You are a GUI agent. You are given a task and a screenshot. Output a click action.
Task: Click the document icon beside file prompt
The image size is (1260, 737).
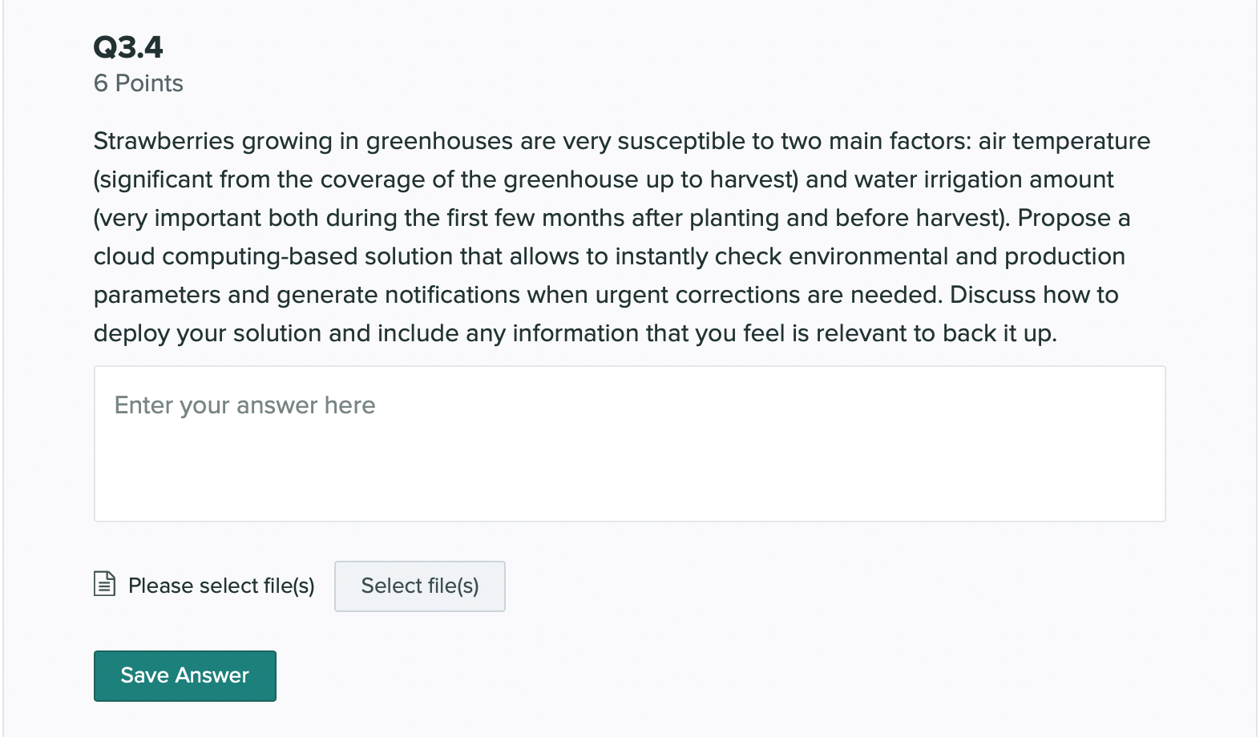[104, 584]
